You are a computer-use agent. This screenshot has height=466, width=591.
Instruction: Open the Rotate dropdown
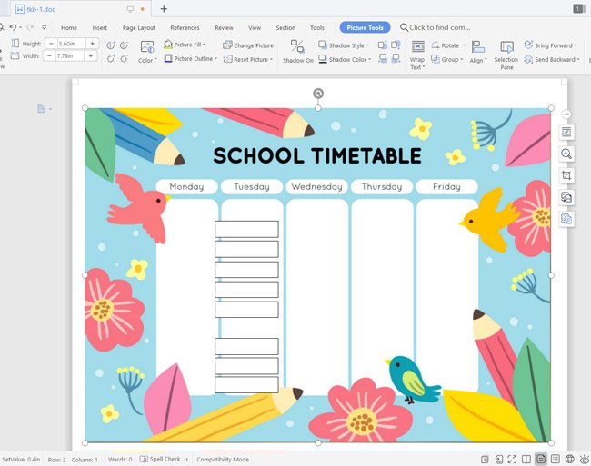click(x=448, y=45)
